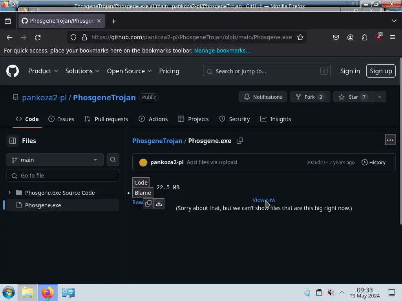Open the Pocket save icon
This screenshot has width=402, height=301.
pos(336,37)
